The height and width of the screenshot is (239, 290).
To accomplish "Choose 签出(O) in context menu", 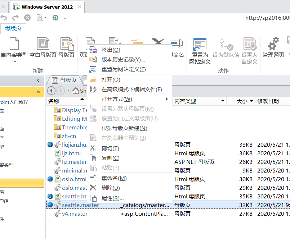I will [129, 50].
